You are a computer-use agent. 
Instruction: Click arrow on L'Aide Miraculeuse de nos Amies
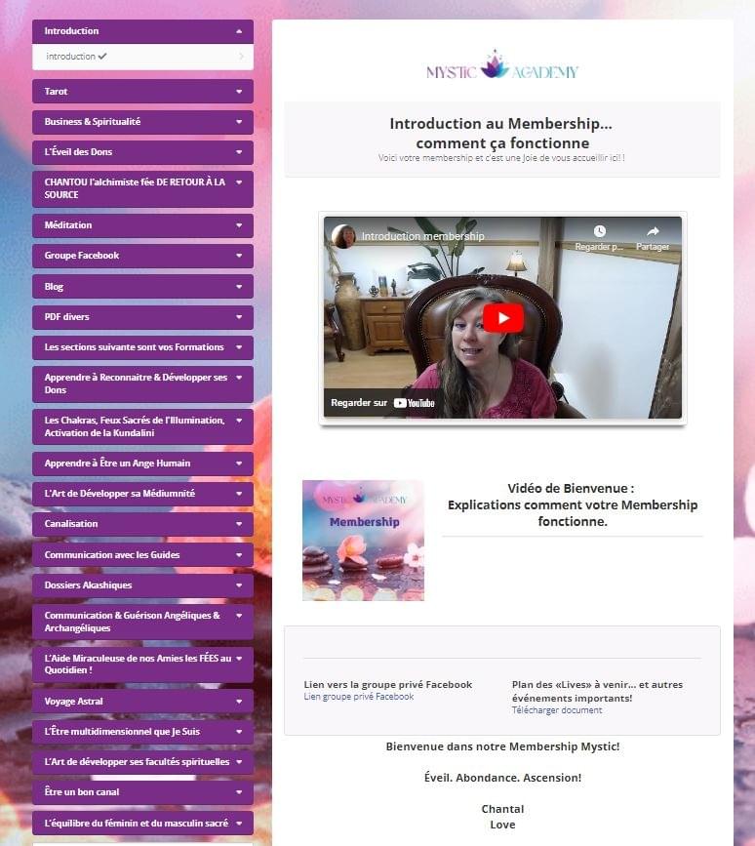tap(239, 659)
